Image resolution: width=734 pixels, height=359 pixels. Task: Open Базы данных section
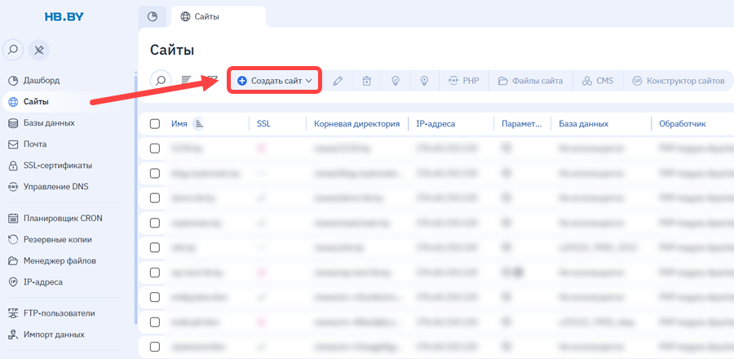click(x=49, y=123)
